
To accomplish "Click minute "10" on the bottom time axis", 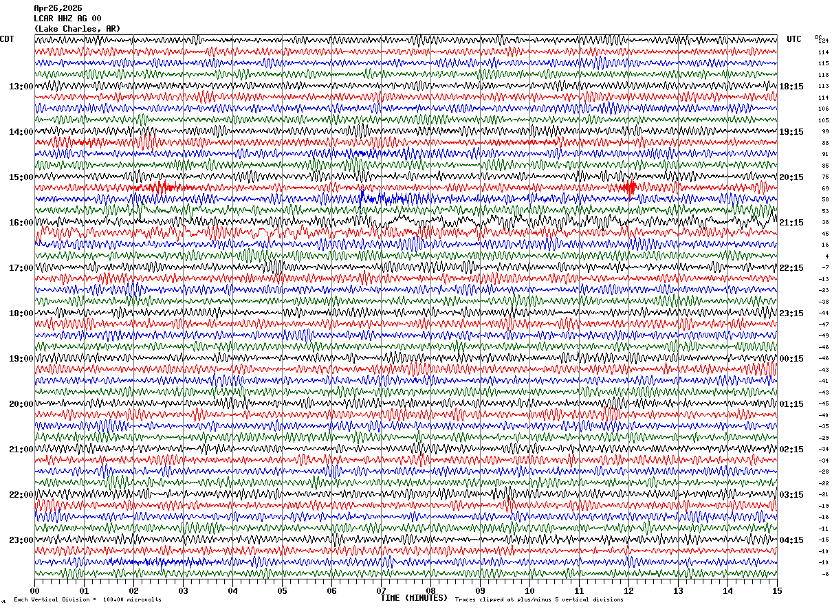I will tap(529, 590).
